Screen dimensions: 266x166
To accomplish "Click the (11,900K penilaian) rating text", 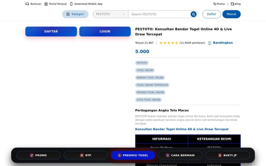I will [192, 43].
